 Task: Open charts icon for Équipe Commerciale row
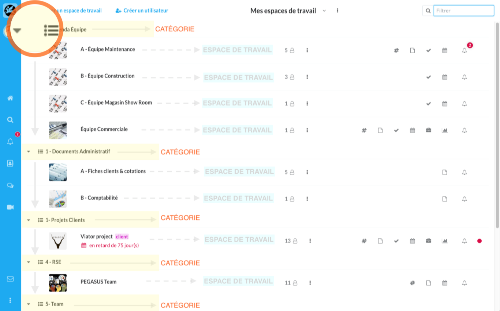445,130
